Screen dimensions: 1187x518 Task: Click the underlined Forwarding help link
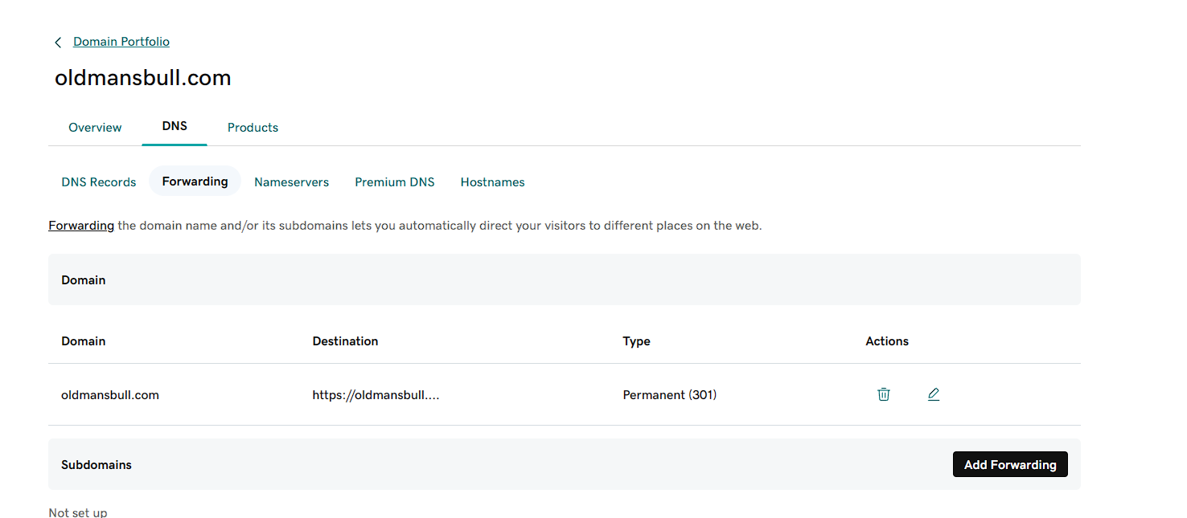81,226
